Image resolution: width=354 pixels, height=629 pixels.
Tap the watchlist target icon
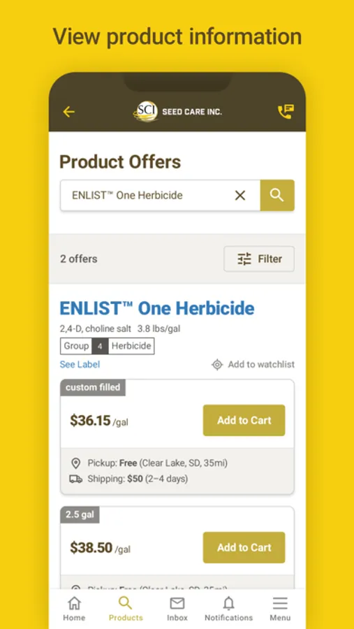[217, 365]
